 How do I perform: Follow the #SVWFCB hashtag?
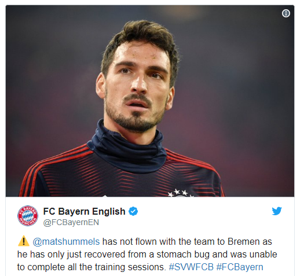point(191,267)
